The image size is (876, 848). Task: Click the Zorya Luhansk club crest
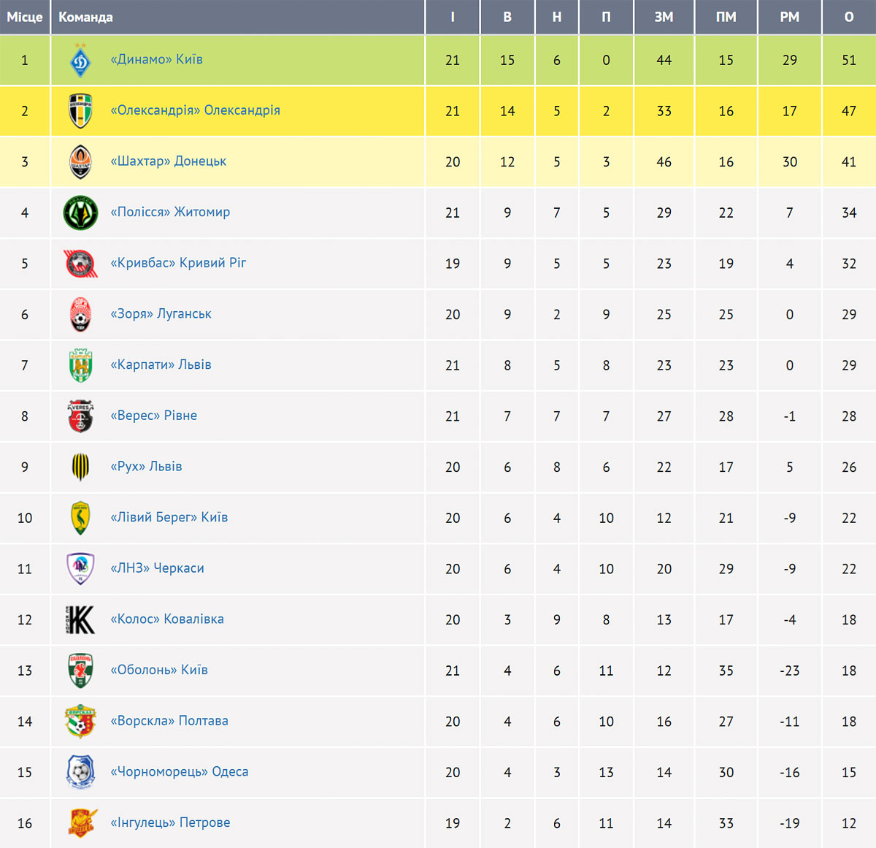click(x=80, y=314)
